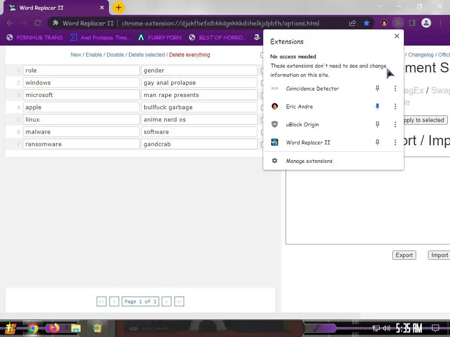Edit the 'role' search word field
The width and height of the screenshot is (450, 337).
click(81, 70)
